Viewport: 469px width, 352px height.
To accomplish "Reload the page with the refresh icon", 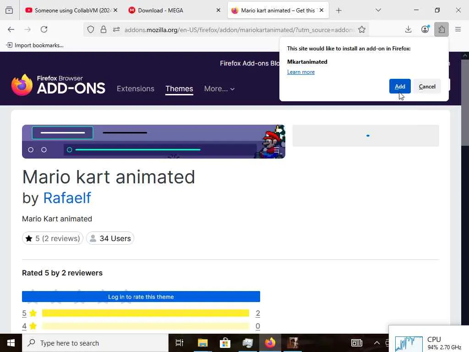I will (x=44, y=29).
